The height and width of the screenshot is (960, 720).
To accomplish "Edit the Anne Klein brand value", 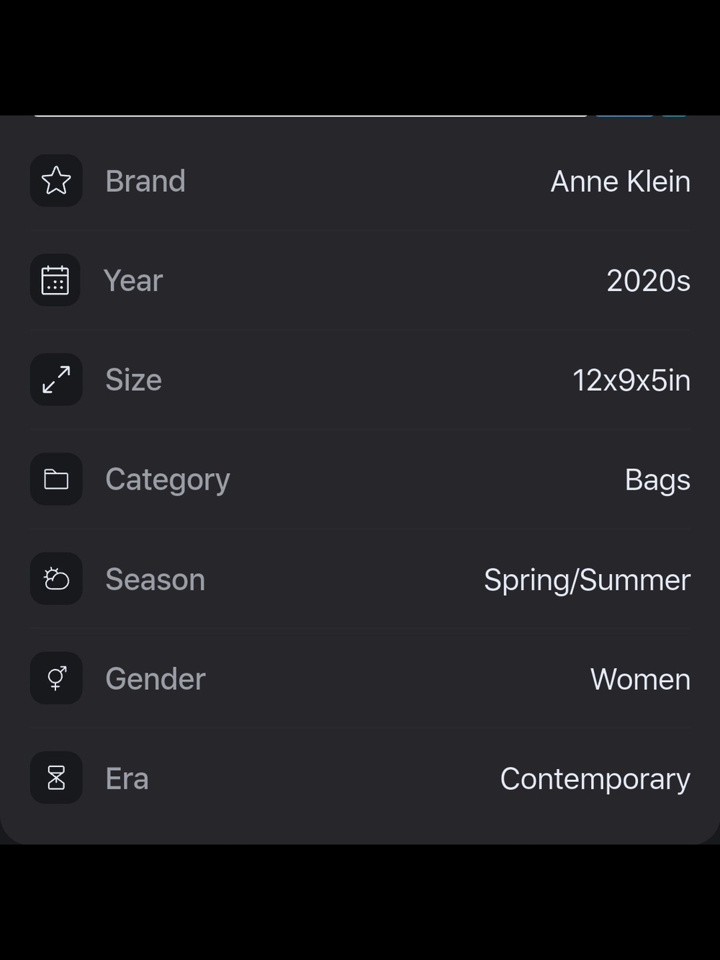I will coord(621,181).
